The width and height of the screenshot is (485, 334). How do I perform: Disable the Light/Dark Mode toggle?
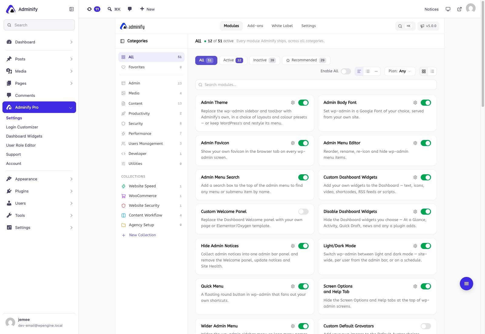click(426, 246)
